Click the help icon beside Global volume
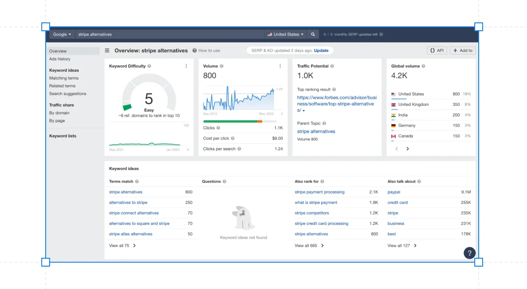Image resolution: width=527 pixels, height=289 pixels. [x=423, y=66]
